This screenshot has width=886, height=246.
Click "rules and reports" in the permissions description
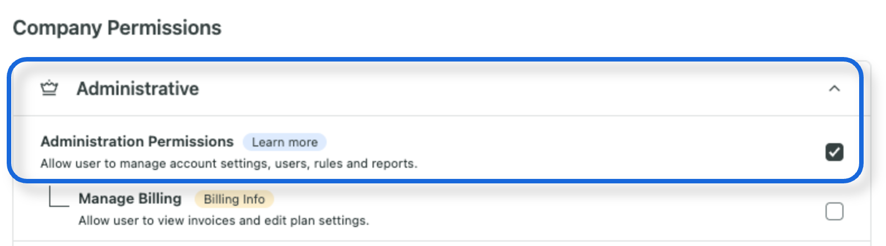(x=365, y=164)
